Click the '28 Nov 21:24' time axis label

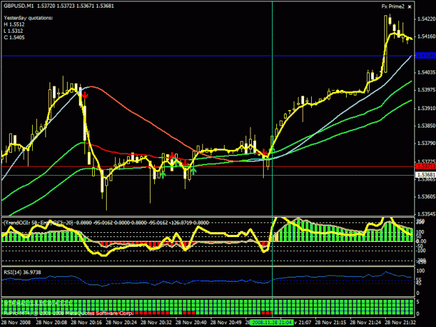pos(366,322)
